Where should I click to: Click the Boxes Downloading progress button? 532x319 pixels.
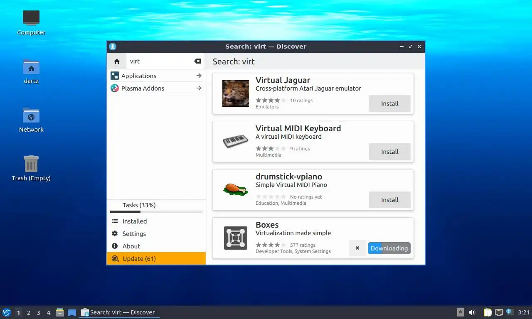pos(389,248)
